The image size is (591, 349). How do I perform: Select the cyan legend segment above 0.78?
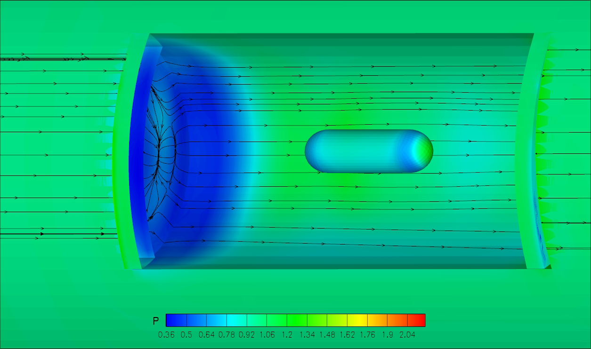236,320
